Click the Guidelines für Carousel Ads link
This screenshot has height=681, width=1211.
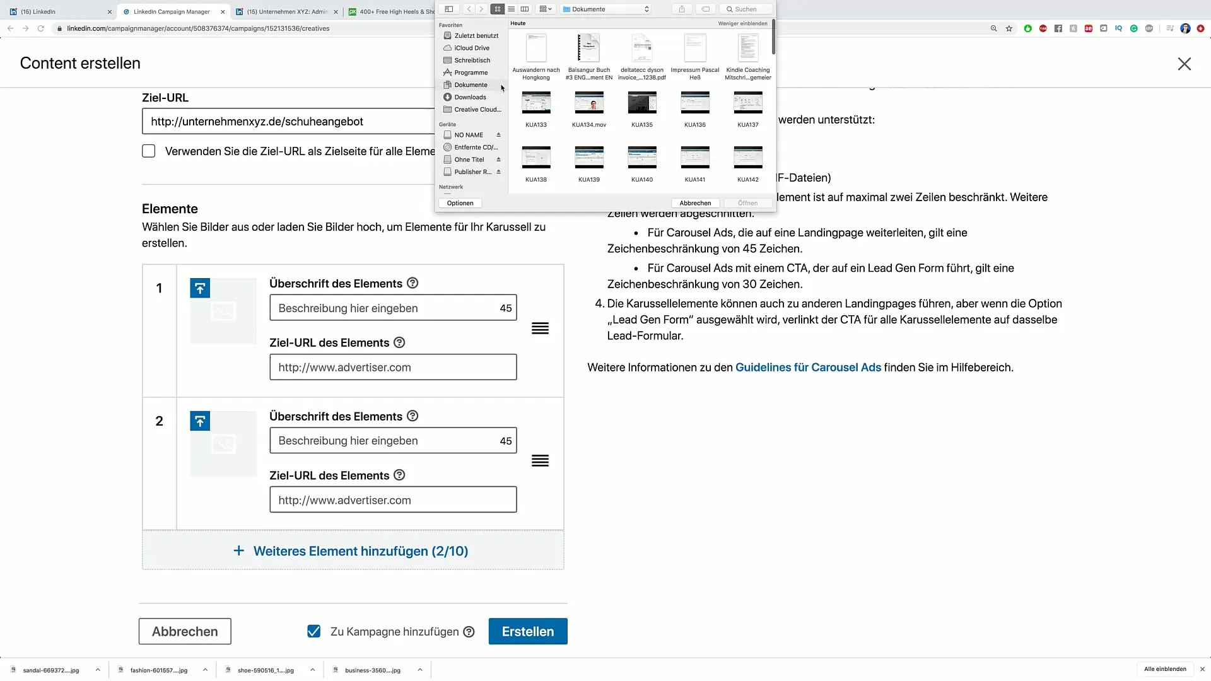coord(809,368)
